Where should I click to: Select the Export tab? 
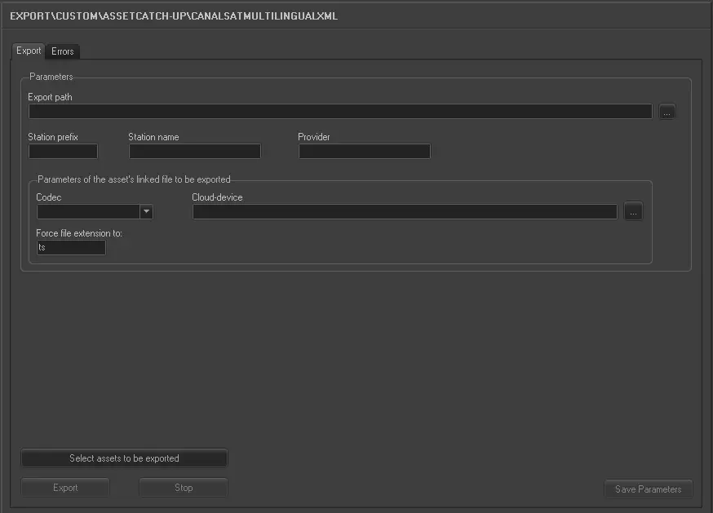click(29, 51)
